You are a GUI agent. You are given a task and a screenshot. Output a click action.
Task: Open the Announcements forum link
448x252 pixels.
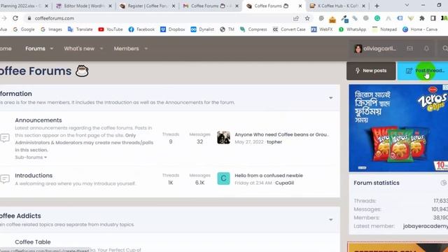(38, 120)
